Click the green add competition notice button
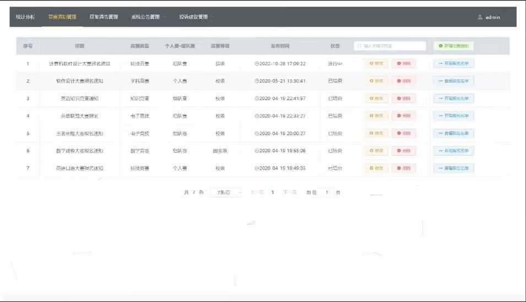The height and width of the screenshot is (302, 526). (x=453, y=46)
